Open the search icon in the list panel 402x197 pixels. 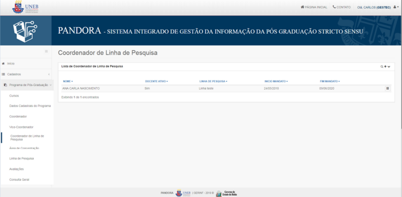tap(382, 66)
